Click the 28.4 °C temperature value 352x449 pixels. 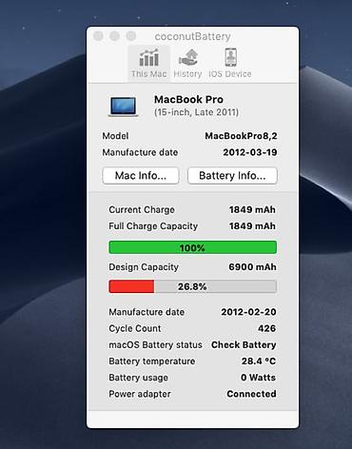point(259,361)
